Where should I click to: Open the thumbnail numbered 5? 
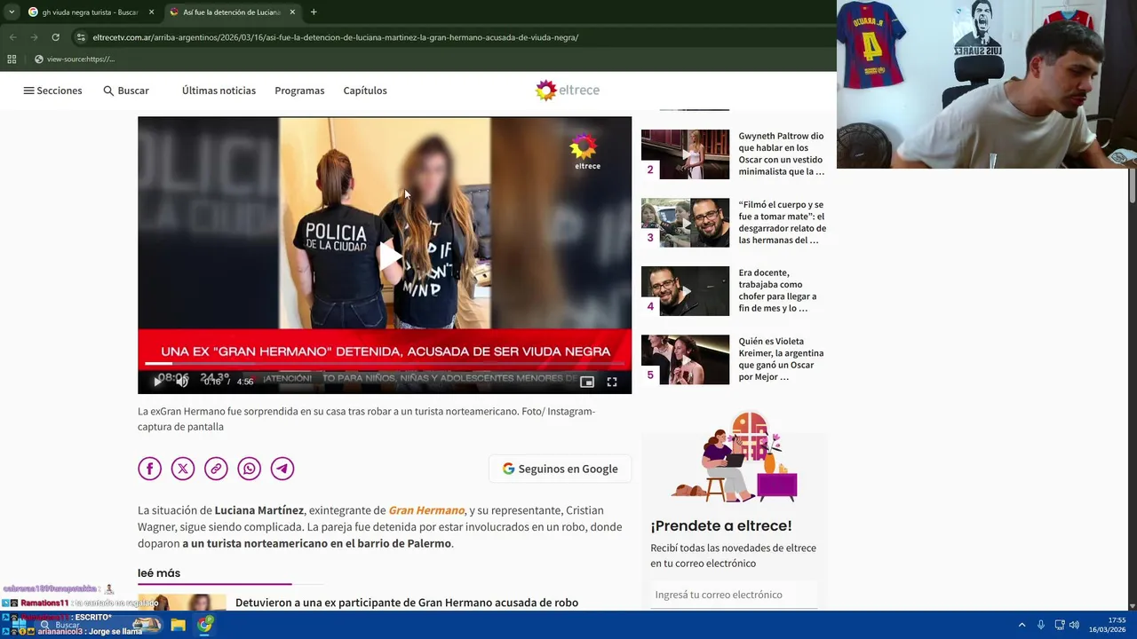click(685, 359)
